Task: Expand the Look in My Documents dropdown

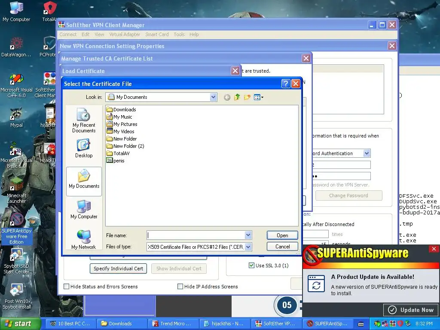Action: pyautogui.click(x=213, y=97)
